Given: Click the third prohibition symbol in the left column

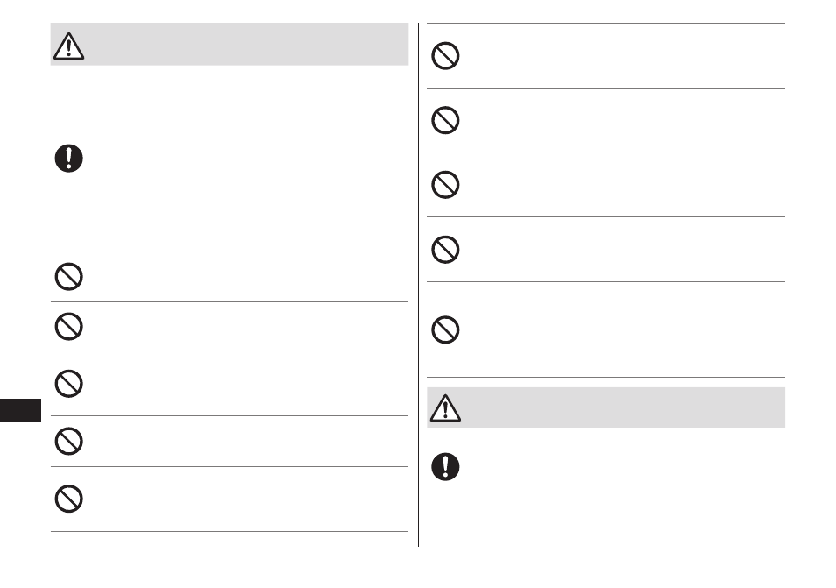Looking at the screenshot, I should [x=68, y=383].
